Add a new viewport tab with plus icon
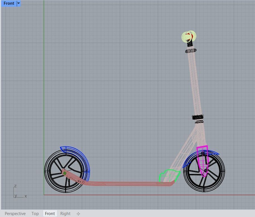The height and width of the screenshot is (217, 255). [78, 214]
